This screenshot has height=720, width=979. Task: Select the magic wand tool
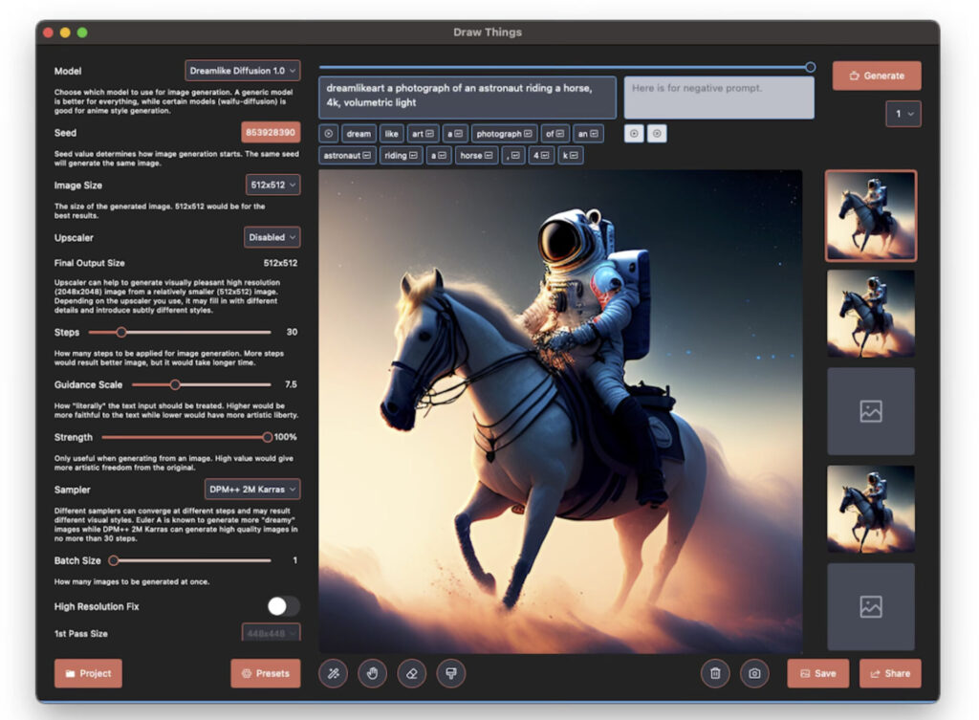333,673
